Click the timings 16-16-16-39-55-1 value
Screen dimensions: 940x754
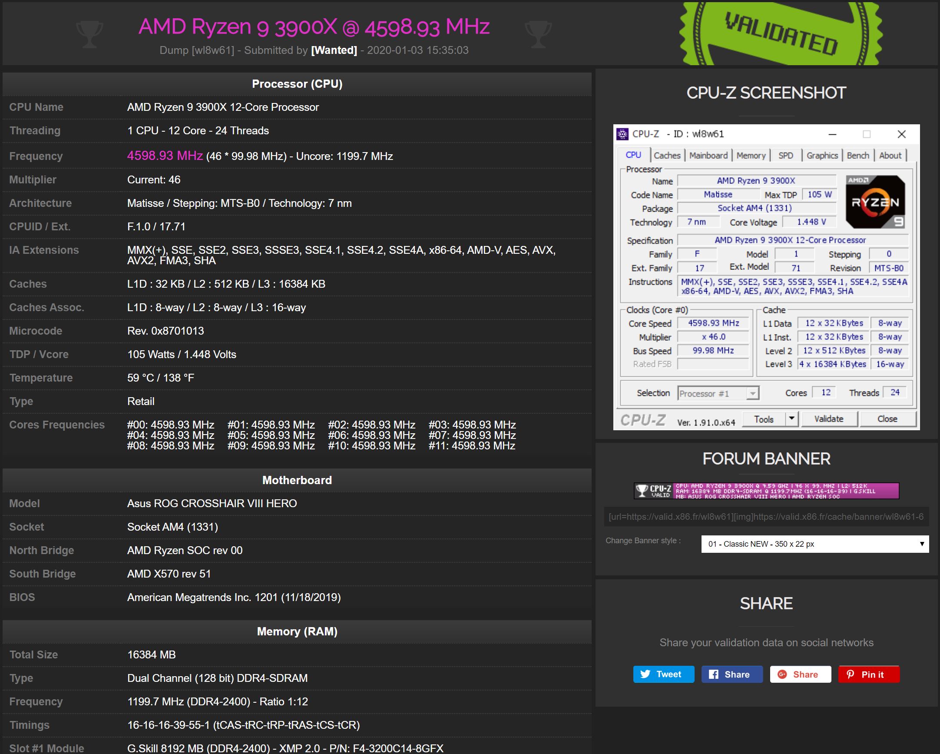tap(243, 725)
